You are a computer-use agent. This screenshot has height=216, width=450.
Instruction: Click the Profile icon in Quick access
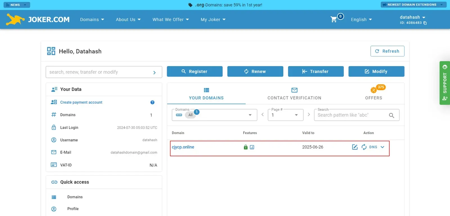(54, 209)
